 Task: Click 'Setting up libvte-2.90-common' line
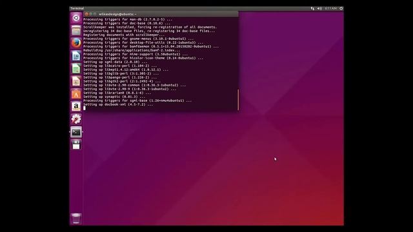click(x=135, y=85)
